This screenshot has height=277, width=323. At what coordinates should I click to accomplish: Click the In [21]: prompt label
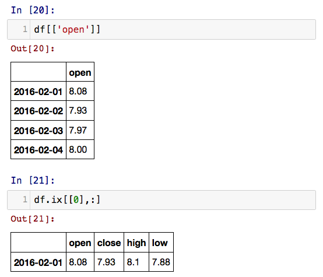pos(33,180)
